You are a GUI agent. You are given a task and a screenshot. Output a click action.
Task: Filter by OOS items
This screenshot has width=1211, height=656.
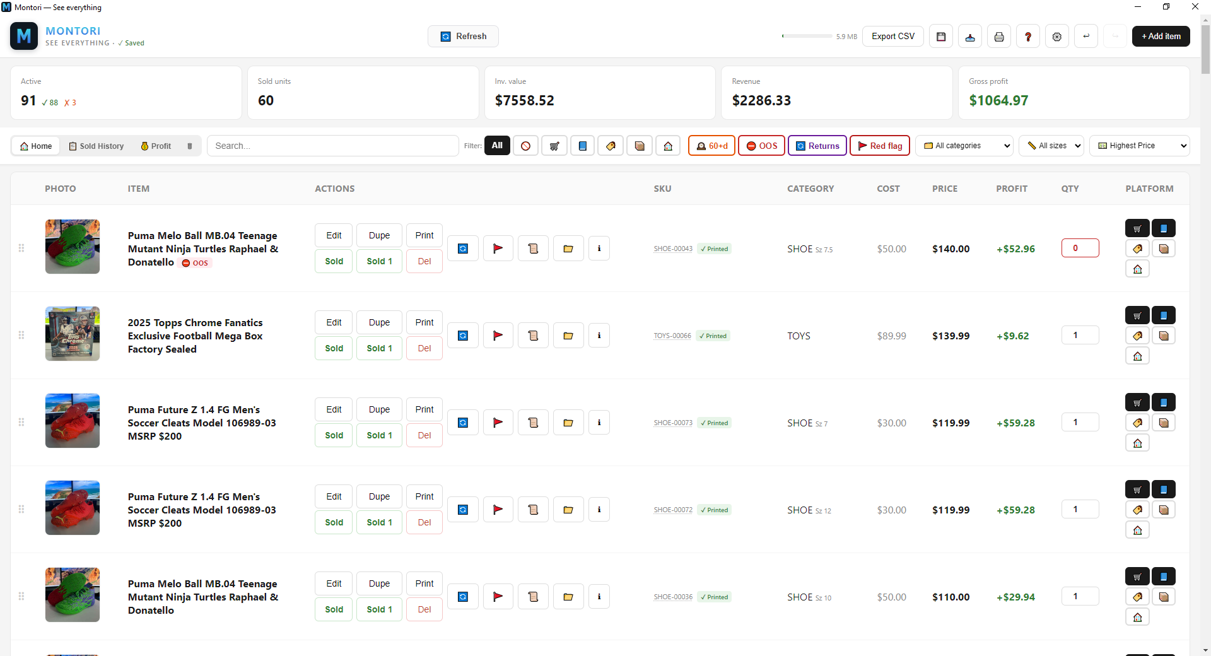click(x=762, y=146)
